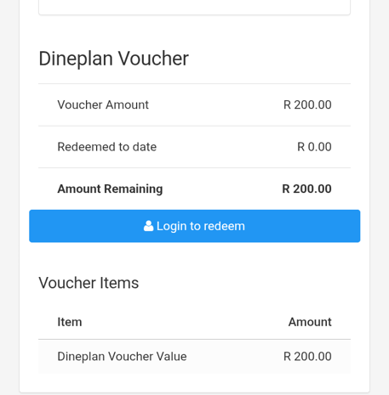Viewport: 389px width, 395px height.
Task: Click the Voucher Items heading
Action: point(89,283)
